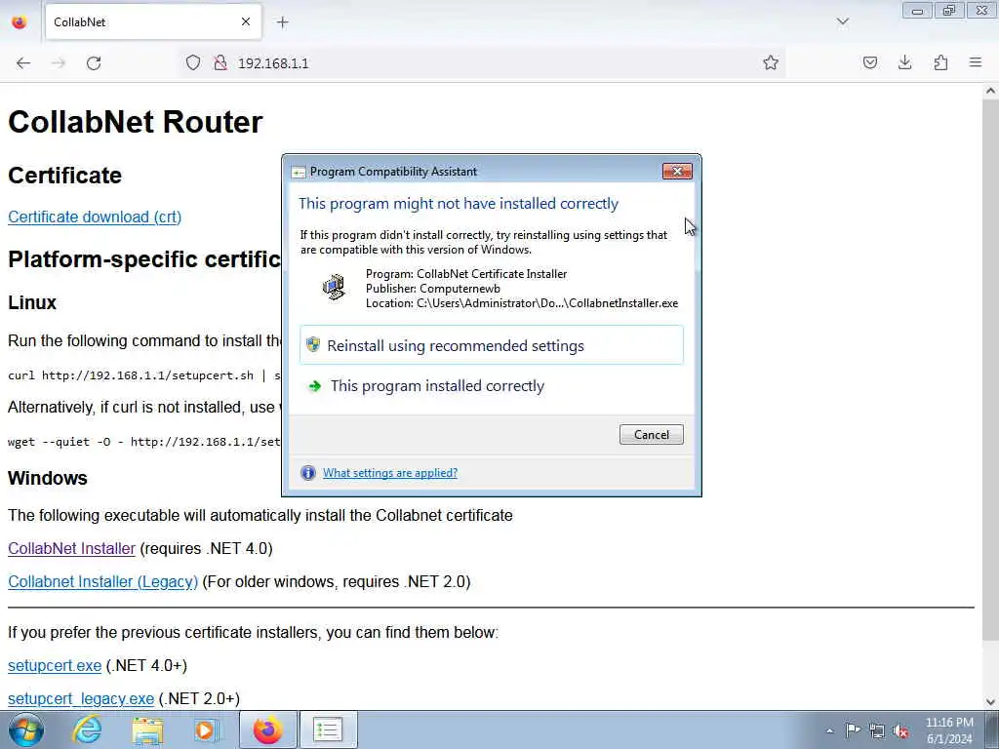Open the Firefox downloads panel
Screen dimensions: 999x749
click(x=904, y=62)
